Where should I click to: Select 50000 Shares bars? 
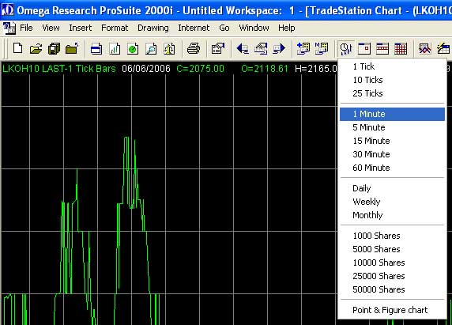point(392,289)
